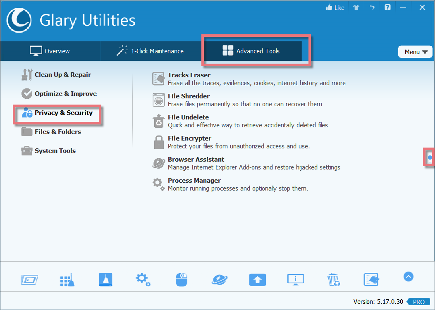Viewport: 435px width, 310px height.
Task: Click the disk cleaner icon in bottom toolbar
Action: click(105, 280)
